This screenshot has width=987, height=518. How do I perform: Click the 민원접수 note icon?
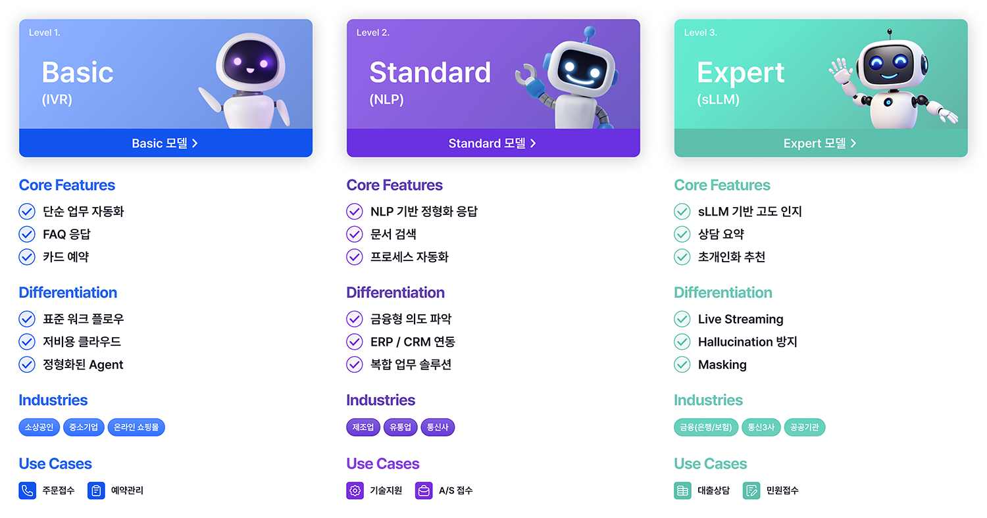(x=751, y=490)
